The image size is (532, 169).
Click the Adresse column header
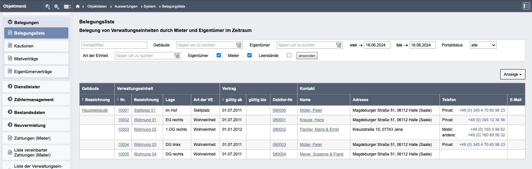click(395, 100)
